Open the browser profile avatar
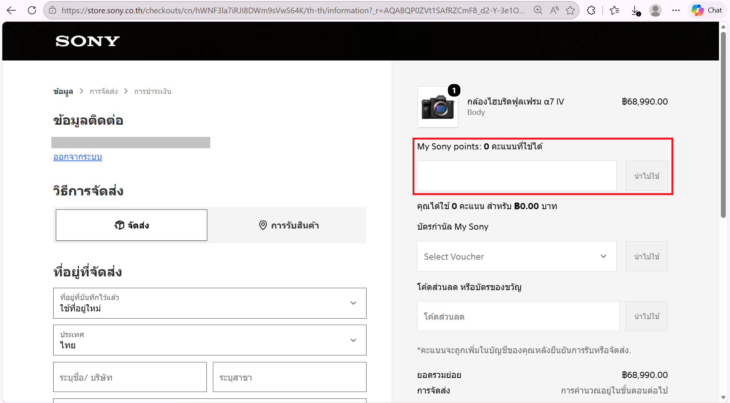The width and height of the screenshot is (730, 403). (x=655, y=10)
